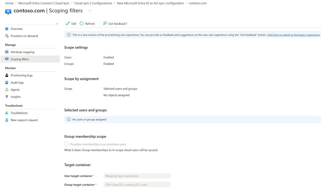The image size is (321, 190).
Task: Click the Insights lightbulb icon
Action: click(7, 97)
